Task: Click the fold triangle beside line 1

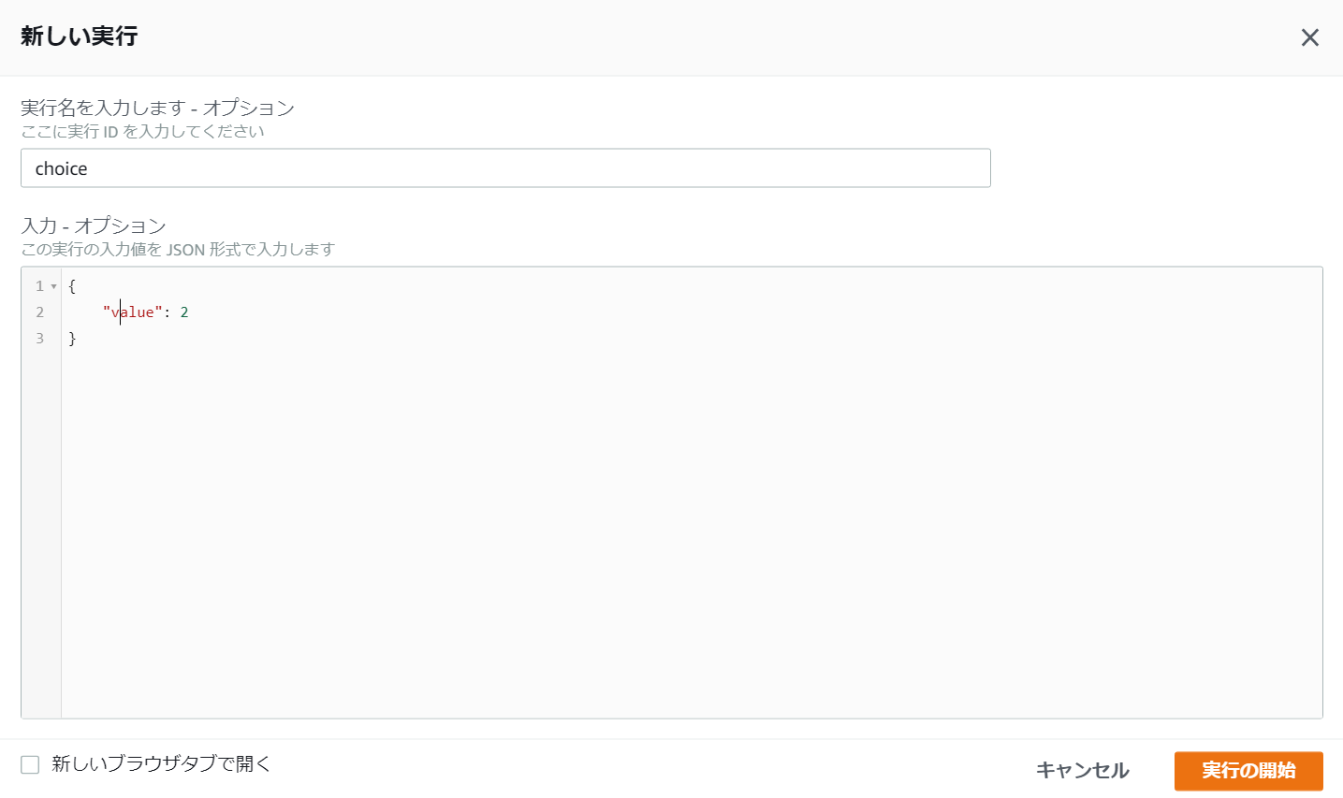Action: pos(52,285)
